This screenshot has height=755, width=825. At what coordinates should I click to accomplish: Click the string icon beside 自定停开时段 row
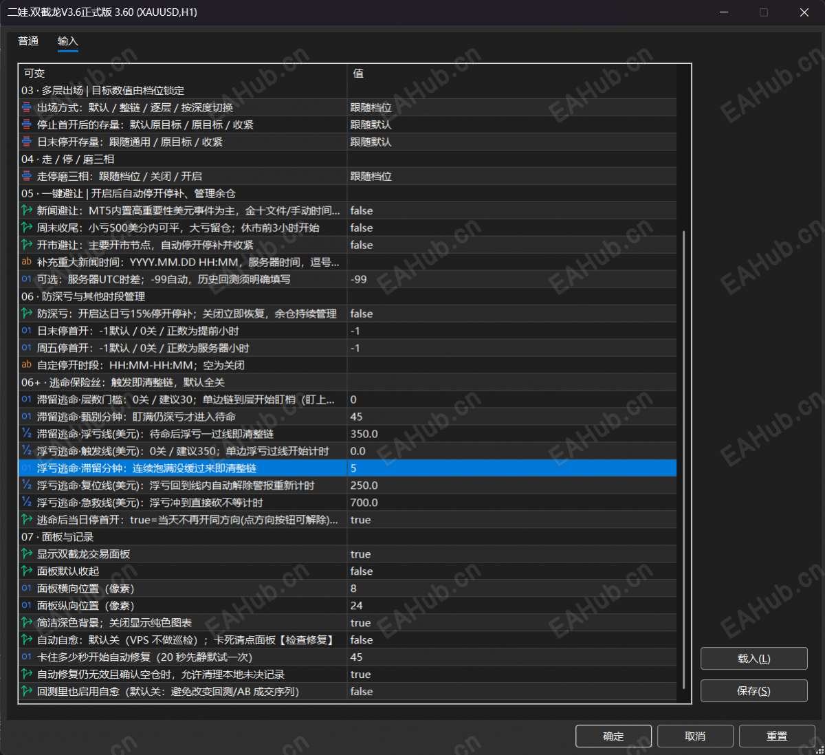pos(27,365)
